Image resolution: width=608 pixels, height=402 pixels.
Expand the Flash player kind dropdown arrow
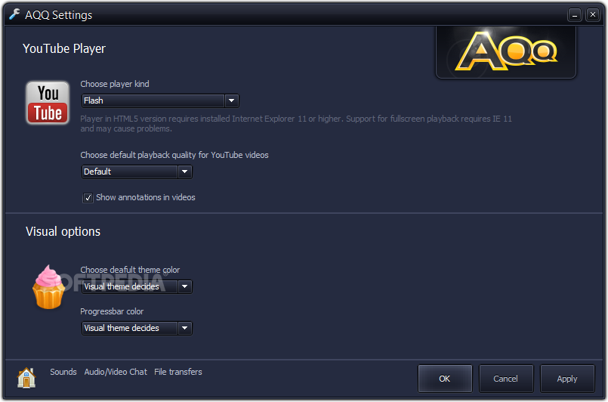pyautogui.click(x=231, y=101)
